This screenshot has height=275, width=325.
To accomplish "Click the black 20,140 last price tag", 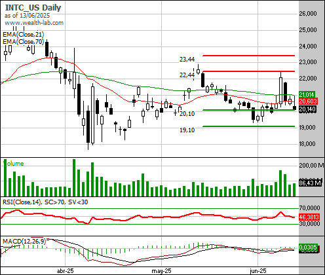I will tap(307, 109).
